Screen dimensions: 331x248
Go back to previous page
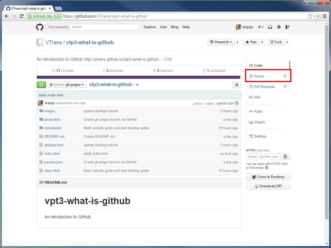(7, 16)
